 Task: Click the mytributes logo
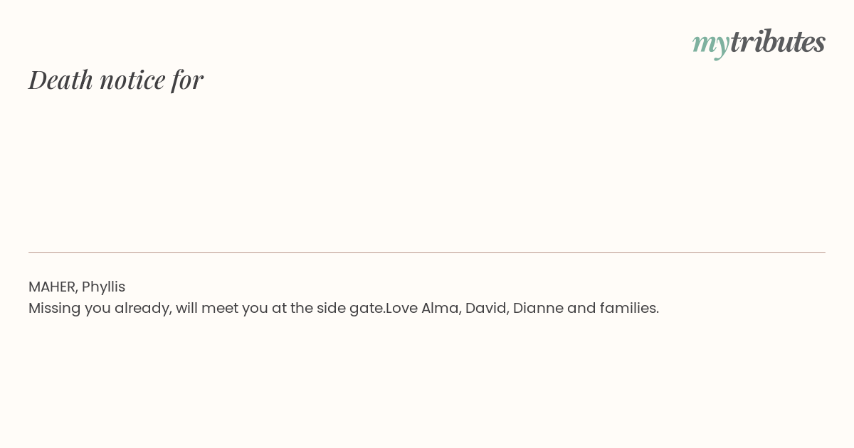(759, 43)
